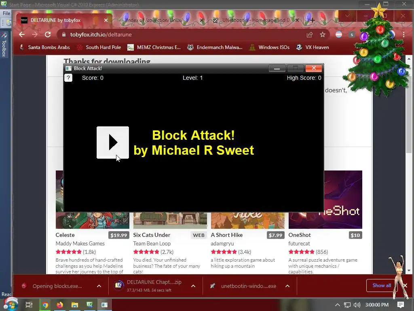Open Firefox from the taskbar

coord(60,305)
